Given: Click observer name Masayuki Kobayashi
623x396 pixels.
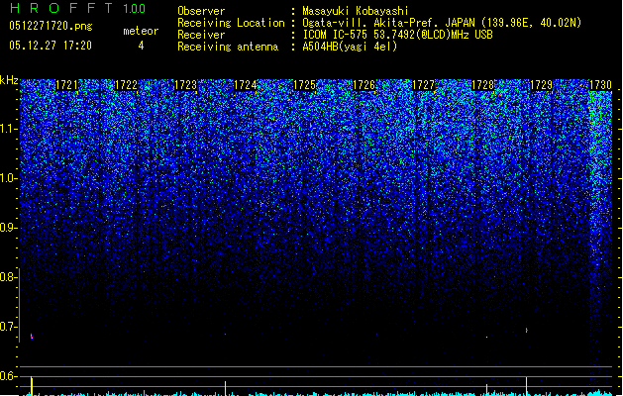Looking at the screenshot, I should tap(356, 11).
